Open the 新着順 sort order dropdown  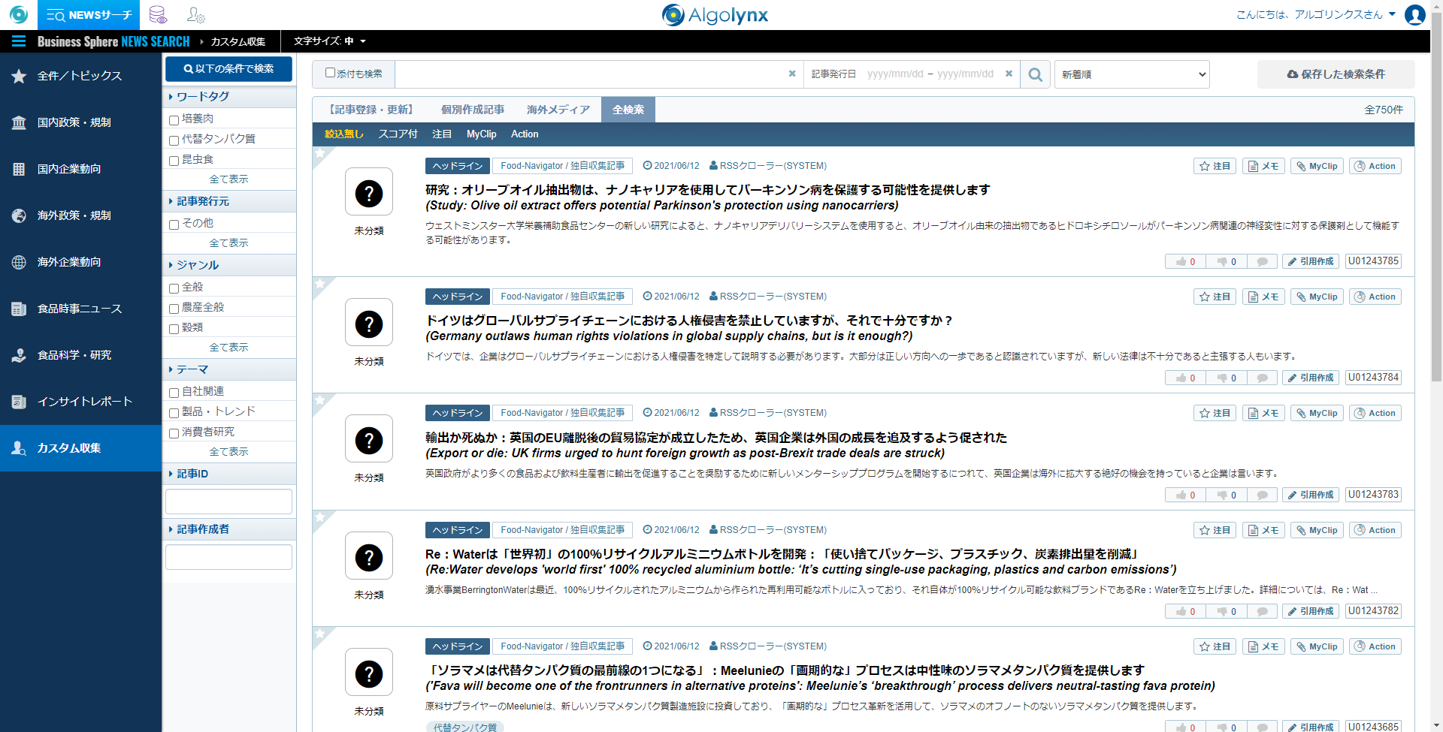coord(1132,74)
